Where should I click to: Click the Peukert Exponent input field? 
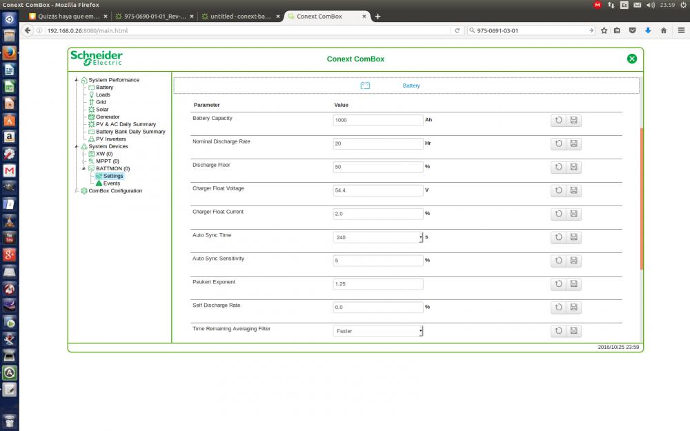coord(378,283)
